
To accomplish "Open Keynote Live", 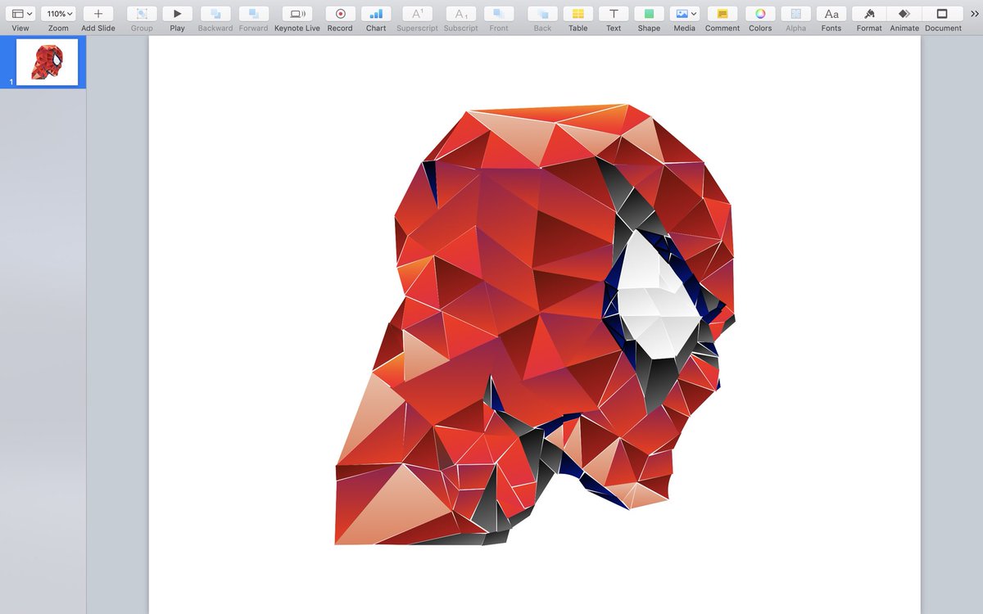I will coord(297,14).
